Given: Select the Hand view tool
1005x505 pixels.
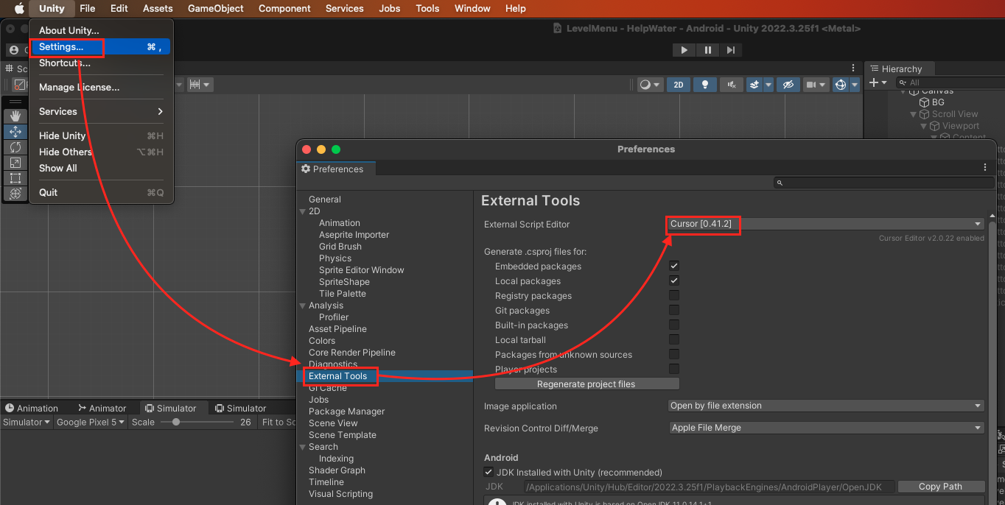Looking at the screenshot, I should point(15,116).
